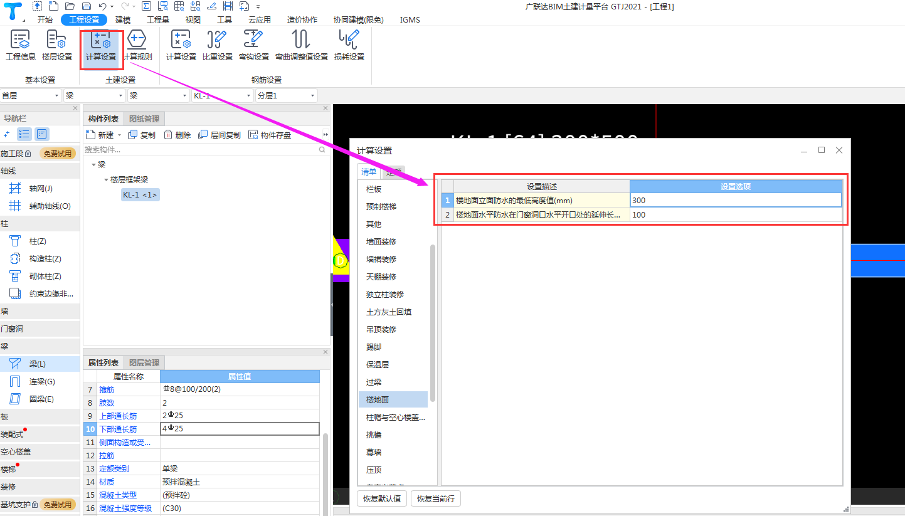The image size is (905, 516).
Task: Collapse the 梁 tree node
Action: click(93, 164)
